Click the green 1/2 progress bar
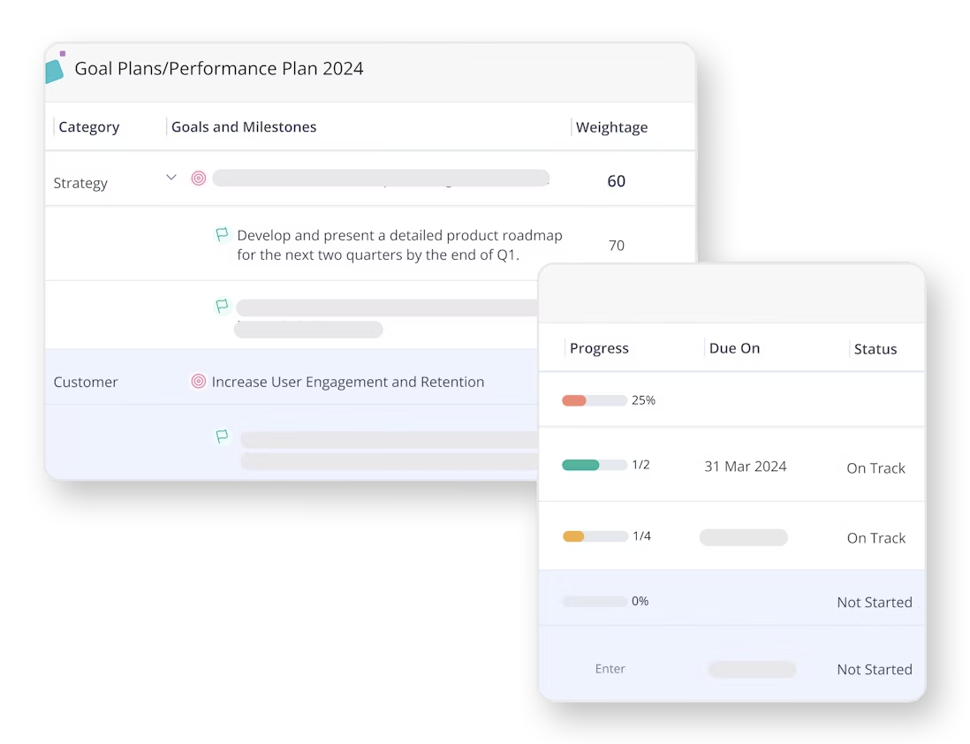 pyautogui.click(x=595, y=465)
